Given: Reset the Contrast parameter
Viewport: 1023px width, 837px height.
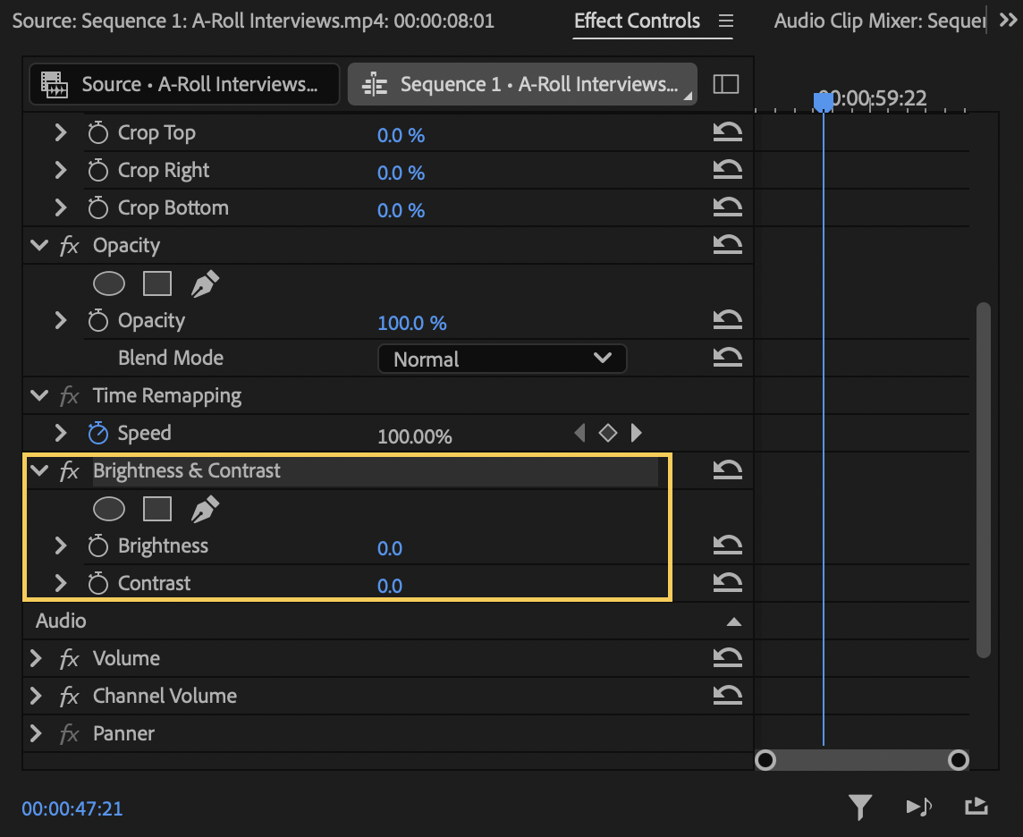Looking at the screenshot, I should [x=727, y=582].
